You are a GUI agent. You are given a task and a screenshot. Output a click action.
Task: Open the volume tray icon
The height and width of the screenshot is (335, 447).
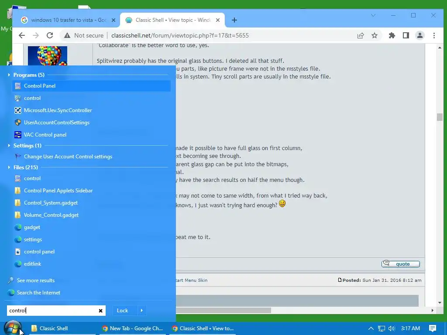(x=392, y=328)
